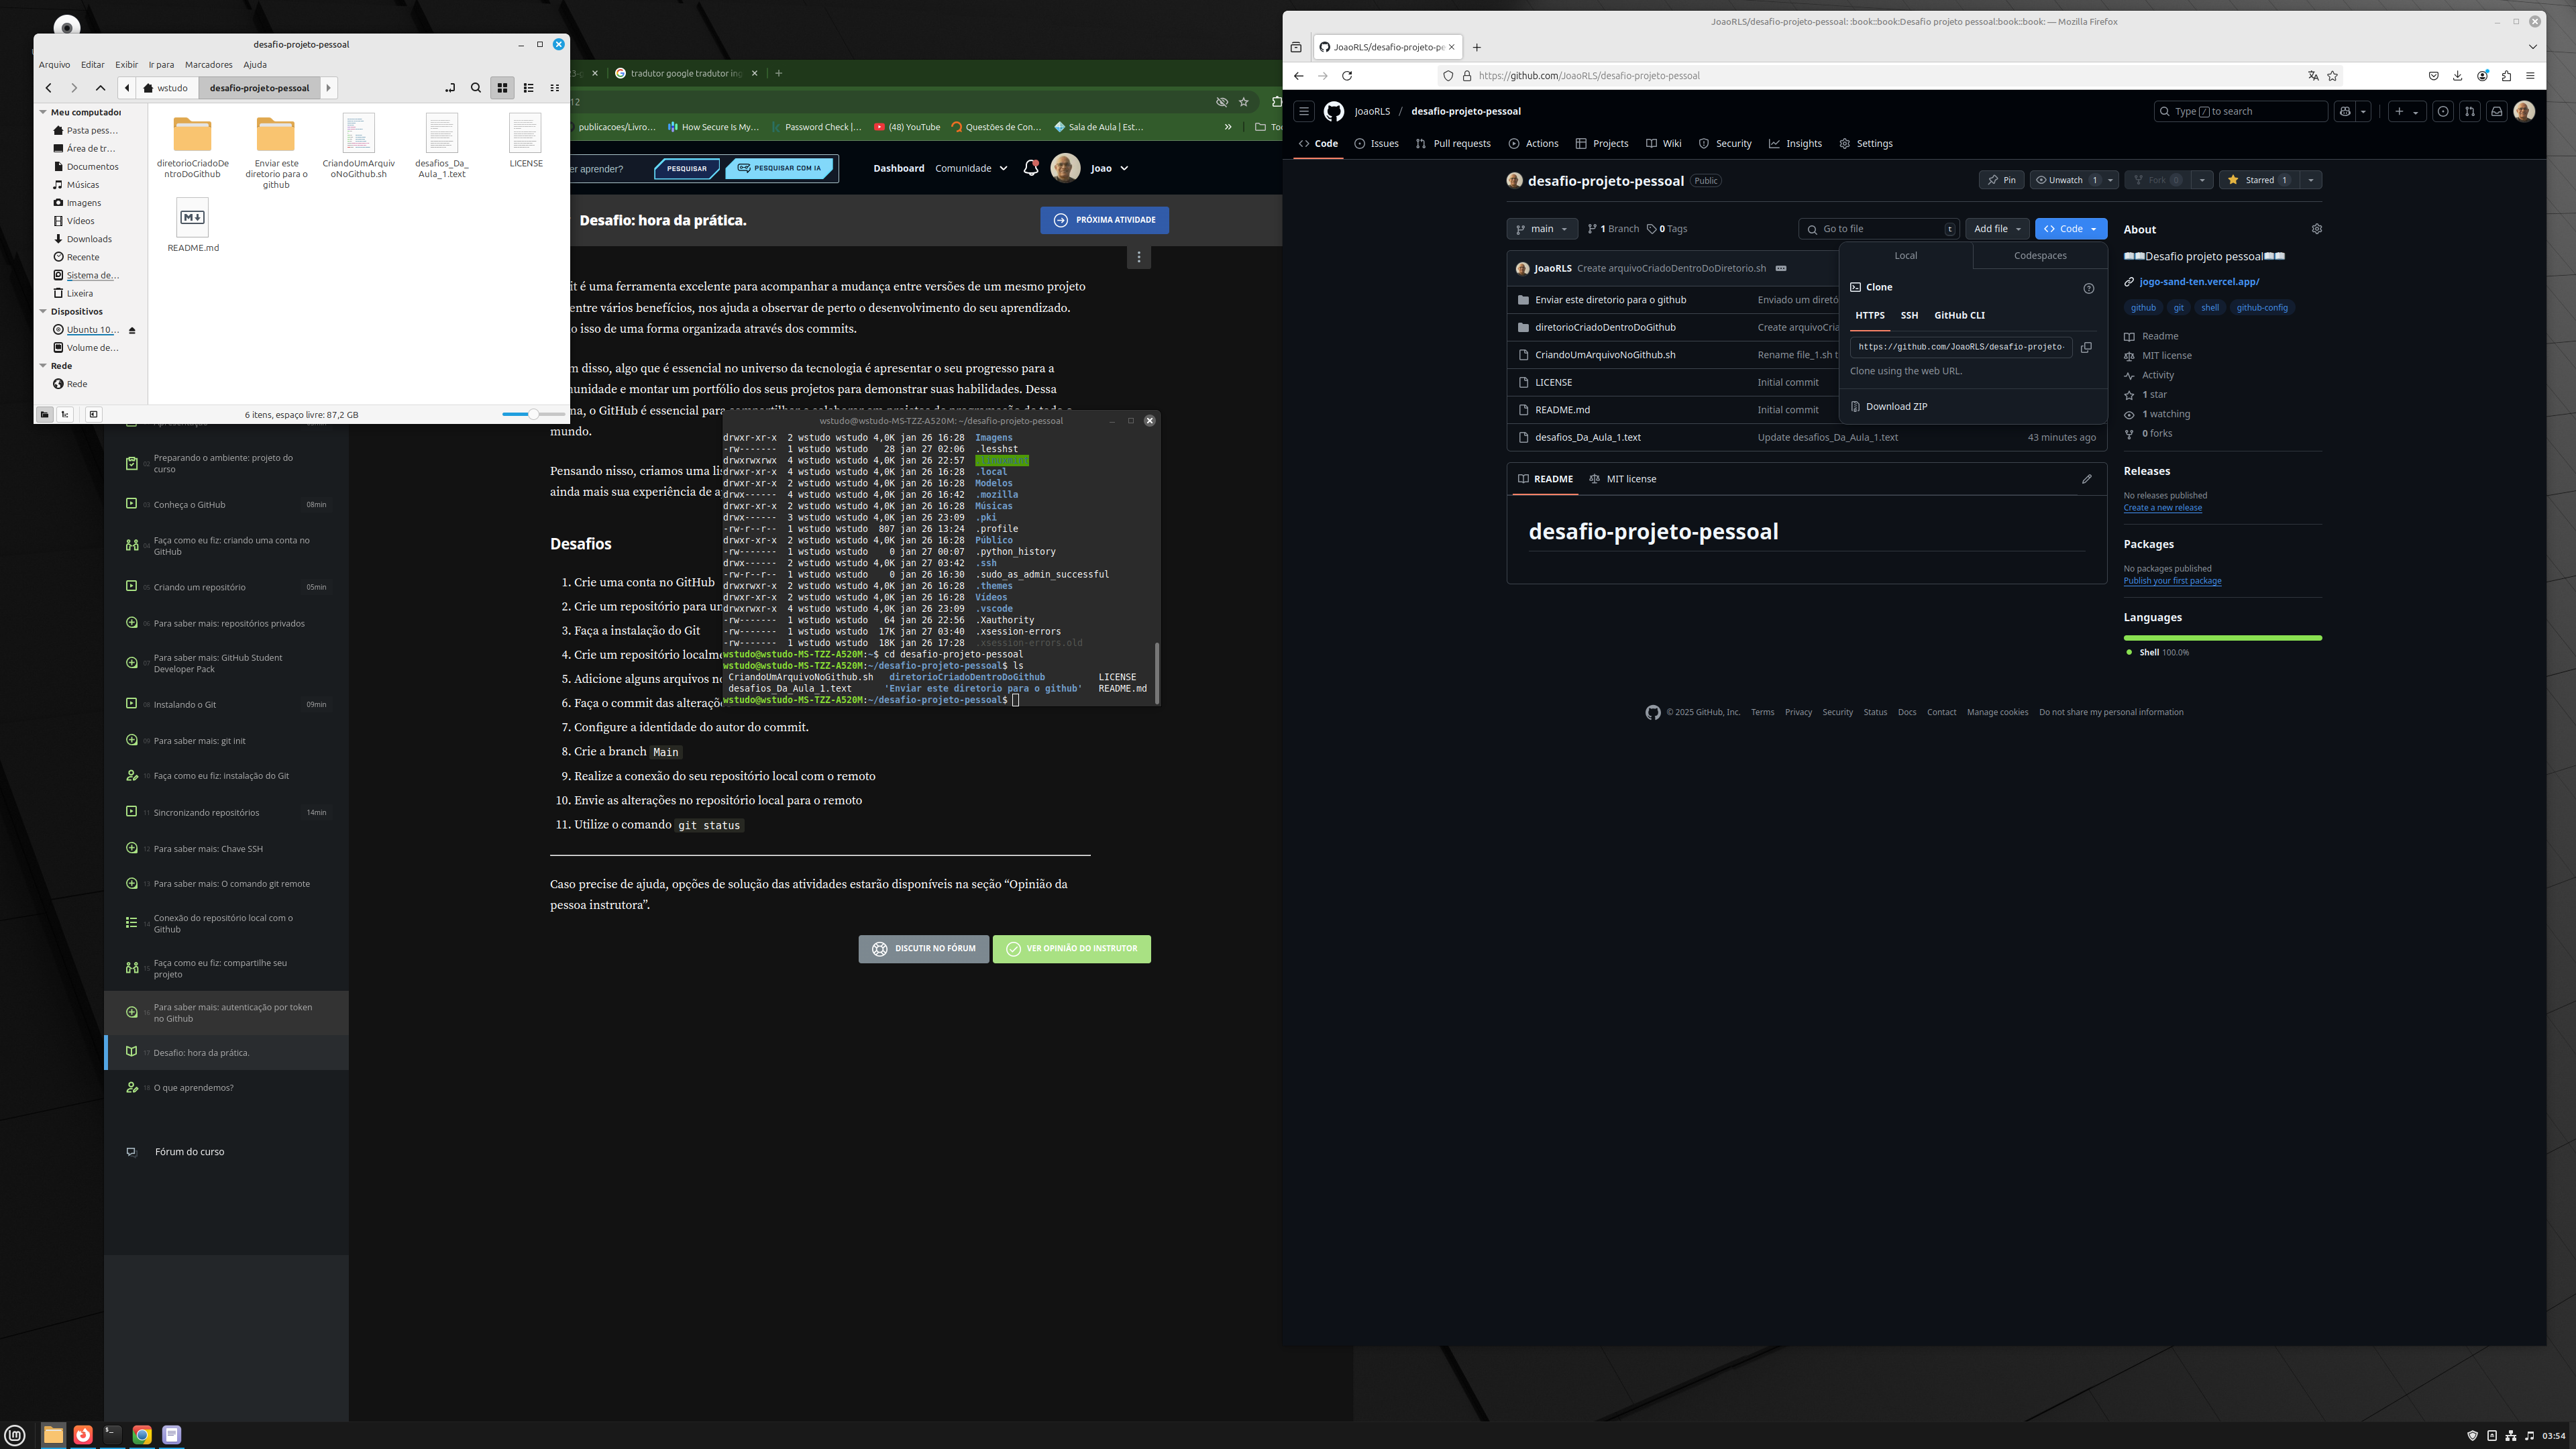Open lesson options three-dot menu on Alura
This screenshot has width=2576, height=1449.
click(x=1138, y=257)
